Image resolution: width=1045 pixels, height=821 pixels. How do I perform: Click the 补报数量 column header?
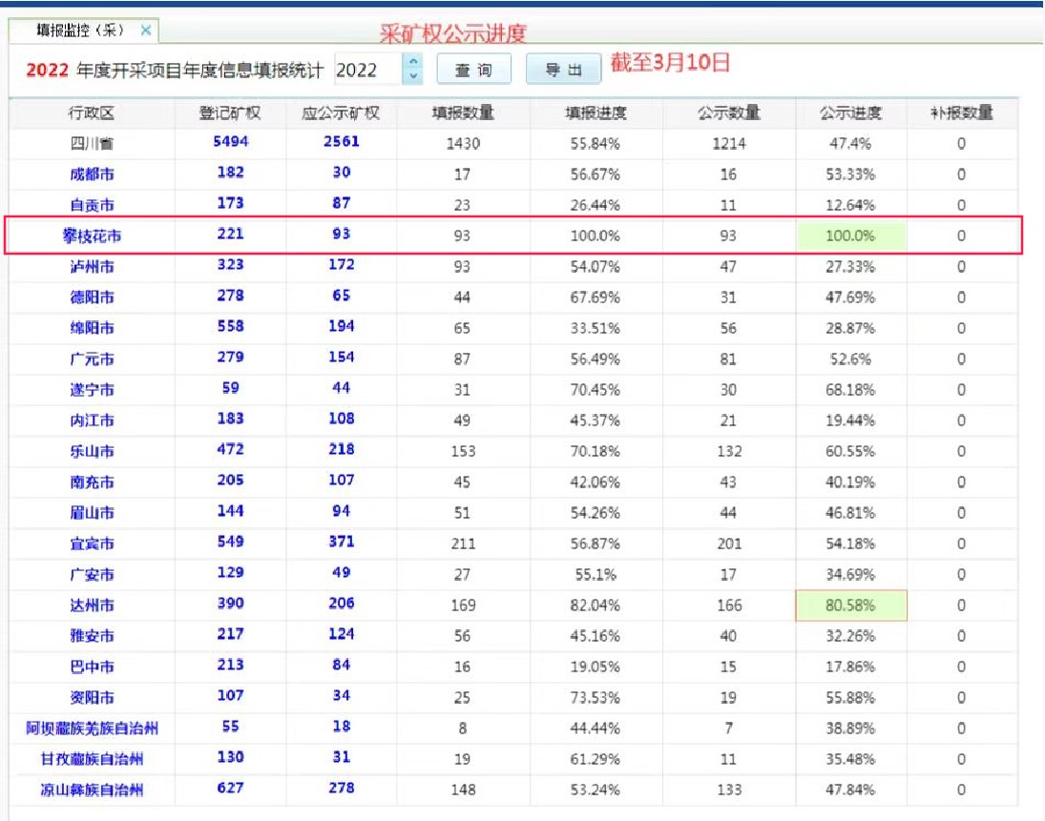pyautogui.click(x=961, y=113)
